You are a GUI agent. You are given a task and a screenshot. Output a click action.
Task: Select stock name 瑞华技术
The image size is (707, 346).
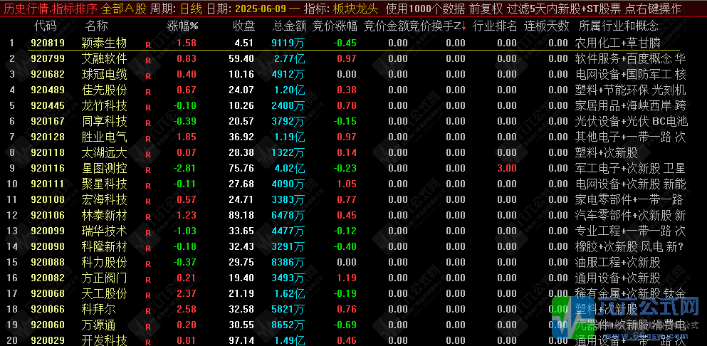point(105,231)
